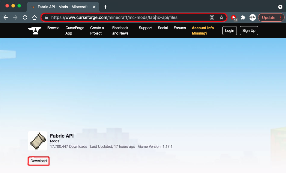Close the Fabric API tab
Image resolution: width=286 pixels, height=173 pixels.
(94, 7)
